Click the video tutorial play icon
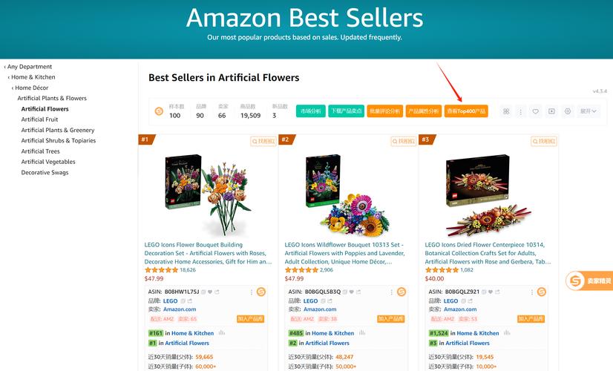Image resolution: width=613 pixels, height=371 pixels. [551, 111]
